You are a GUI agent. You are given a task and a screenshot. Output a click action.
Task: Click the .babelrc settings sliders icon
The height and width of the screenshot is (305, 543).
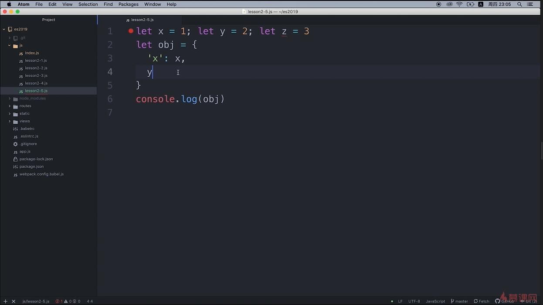coord(16,129)
